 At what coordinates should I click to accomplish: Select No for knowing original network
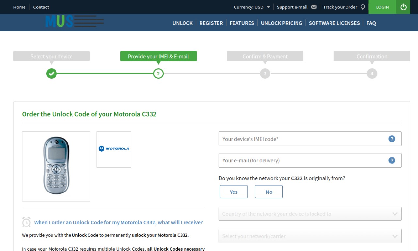coord(269,192)
